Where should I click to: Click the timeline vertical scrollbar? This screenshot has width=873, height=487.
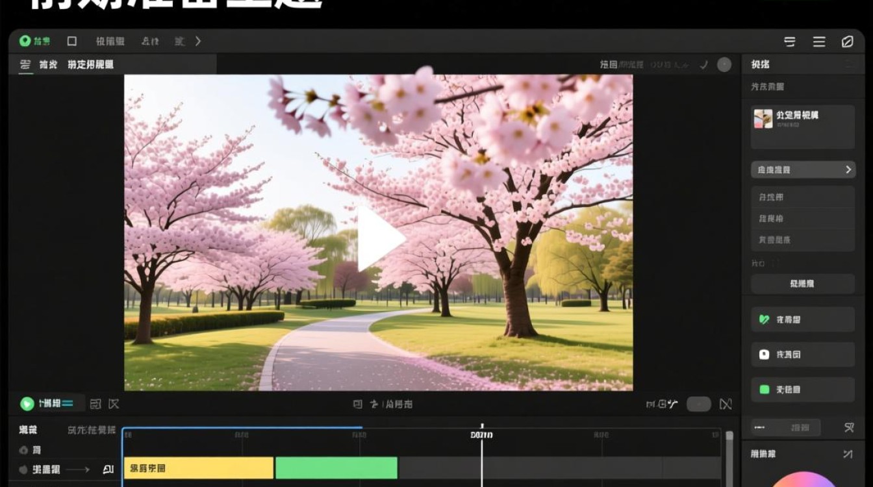(729, 457)
